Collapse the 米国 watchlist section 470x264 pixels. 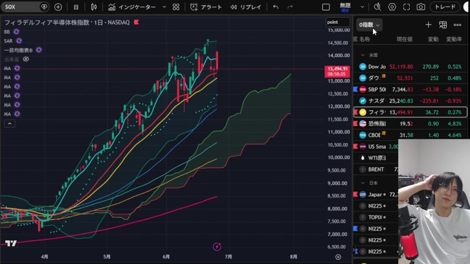363,55
